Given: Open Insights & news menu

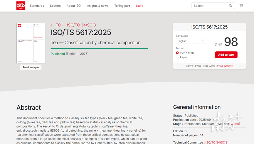Looking at the screenshot, I should pos(97,6).
